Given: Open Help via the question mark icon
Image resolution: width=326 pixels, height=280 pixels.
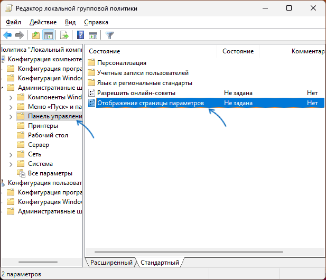Looking at the screenshot, I should click(80, 35).
